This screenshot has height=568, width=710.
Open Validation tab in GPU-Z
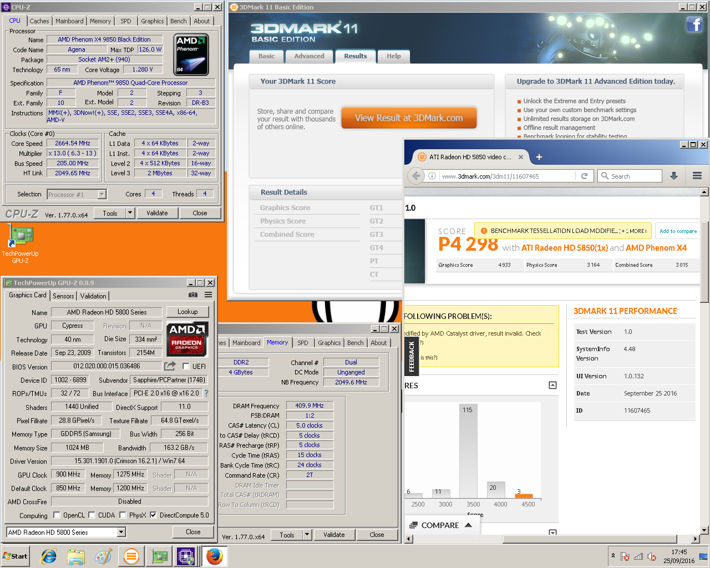tap(93, 296)
